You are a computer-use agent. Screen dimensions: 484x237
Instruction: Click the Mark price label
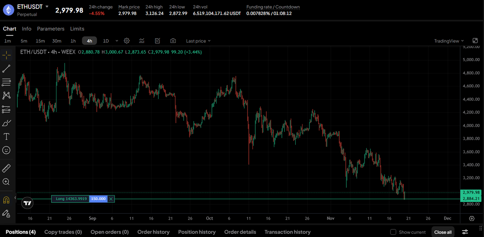[129, 7]
